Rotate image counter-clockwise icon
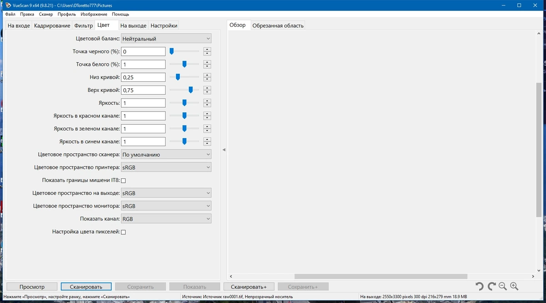546x303 pixels. click(x=479, y=286)
